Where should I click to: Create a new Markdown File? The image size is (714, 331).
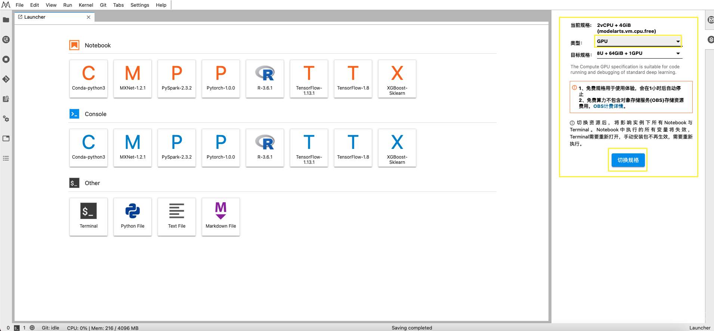[221, 217]
